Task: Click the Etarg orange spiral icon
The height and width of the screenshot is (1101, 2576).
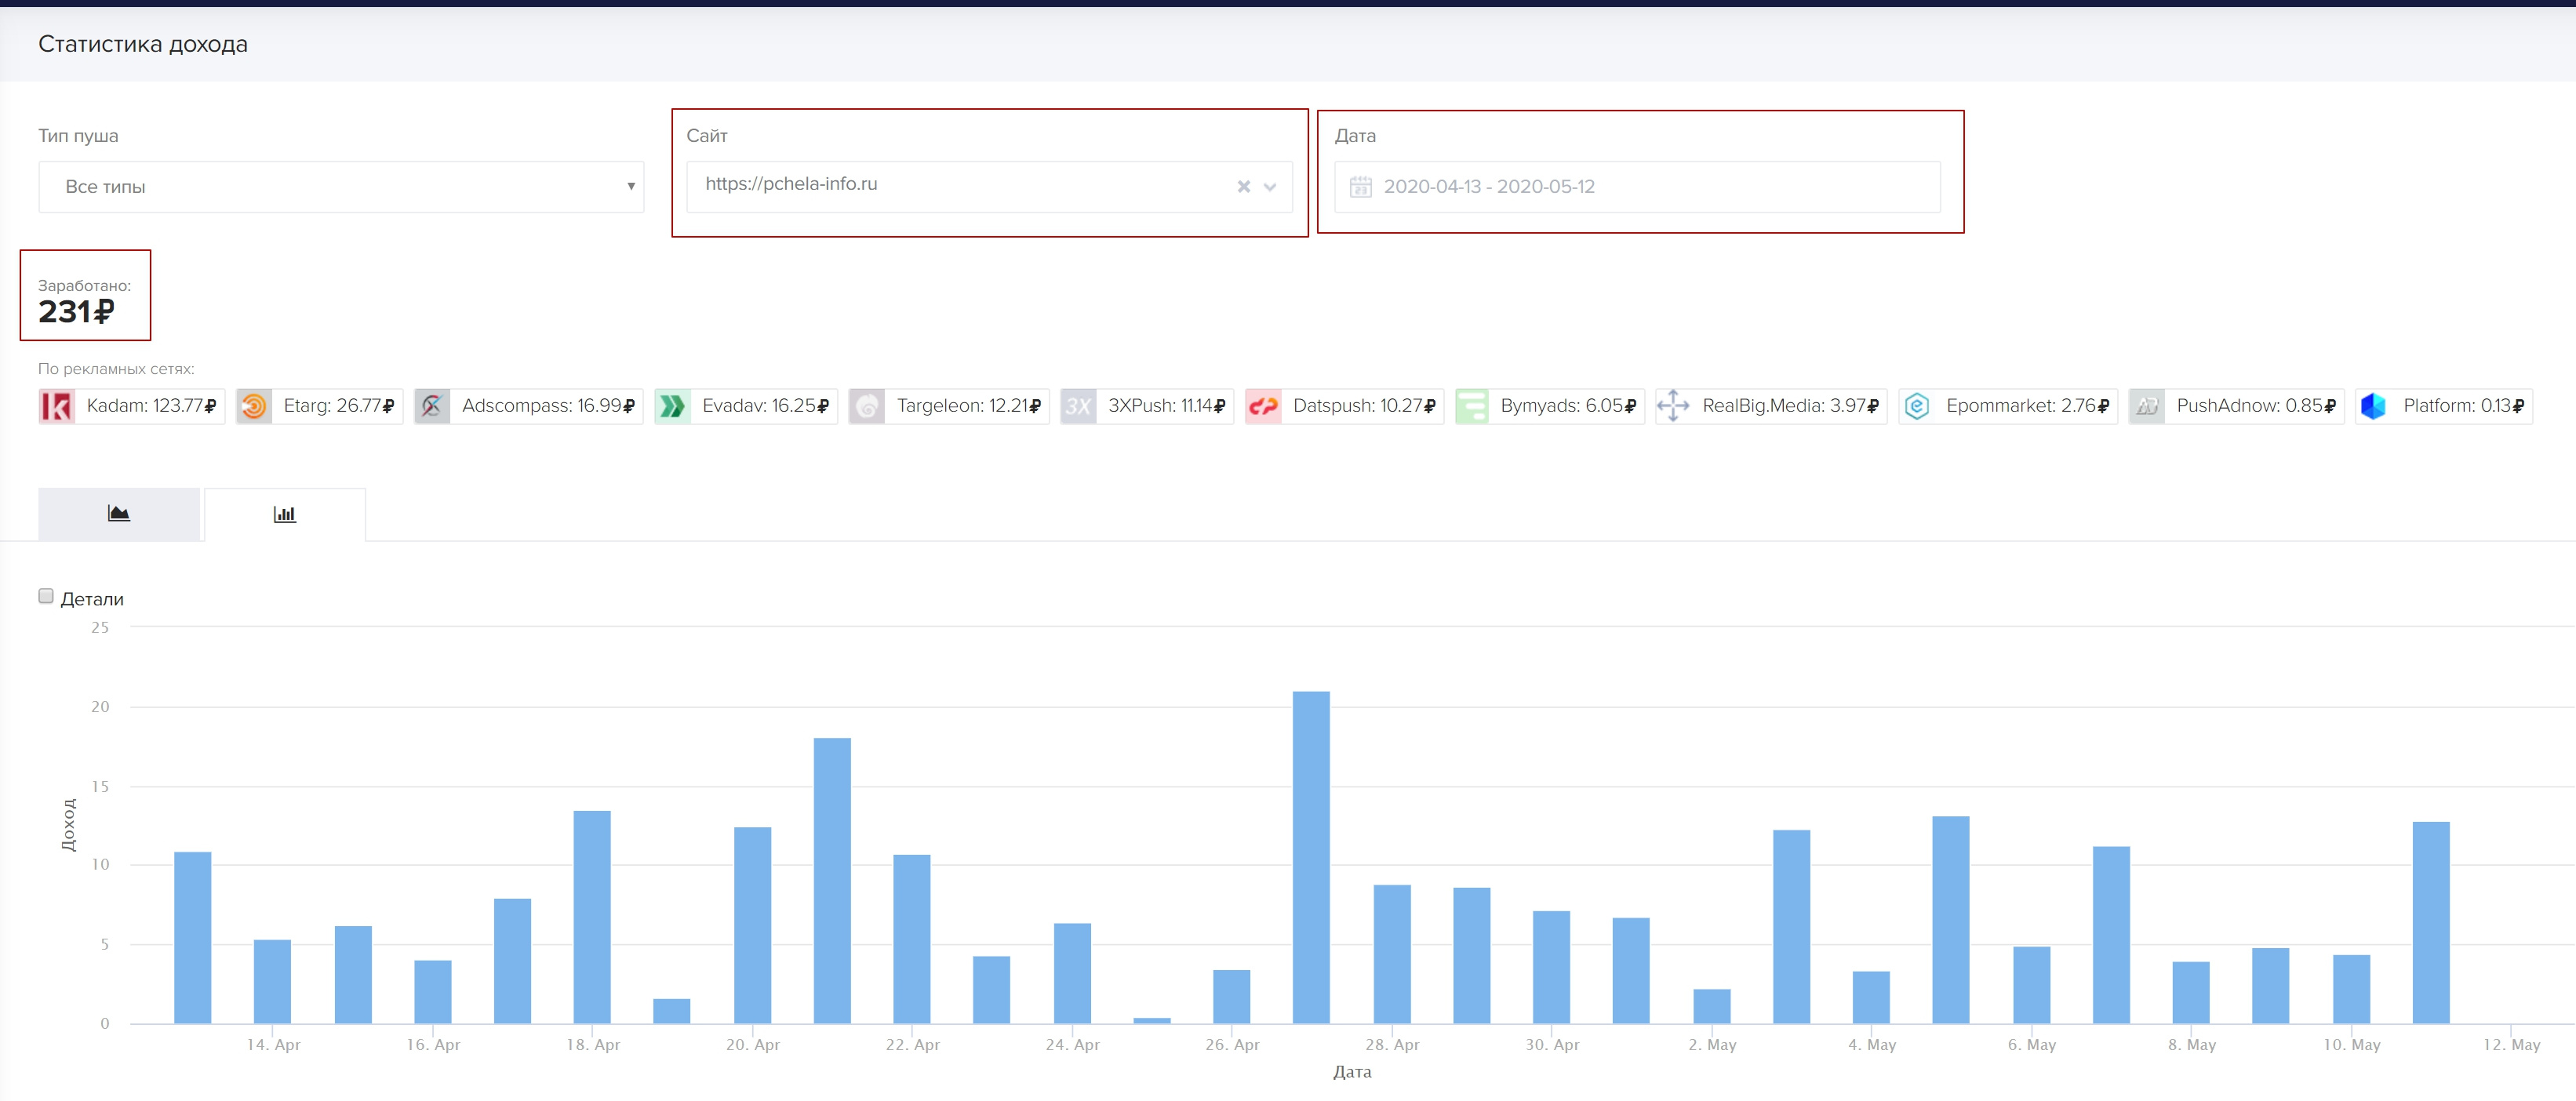Action: 254,406
